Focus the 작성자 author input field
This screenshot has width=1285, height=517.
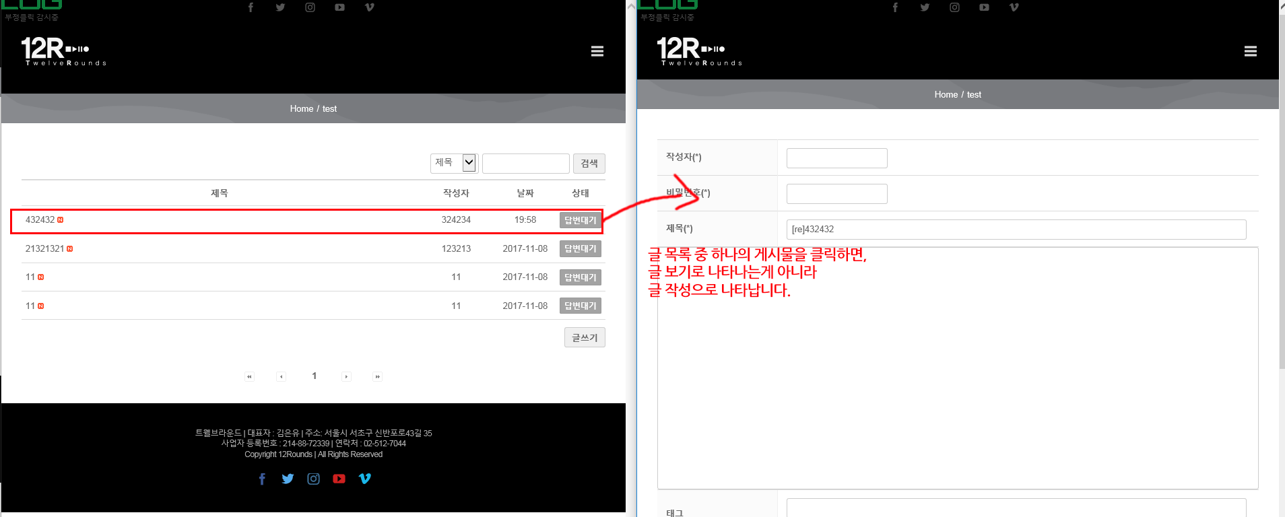(x=836, y=158)
